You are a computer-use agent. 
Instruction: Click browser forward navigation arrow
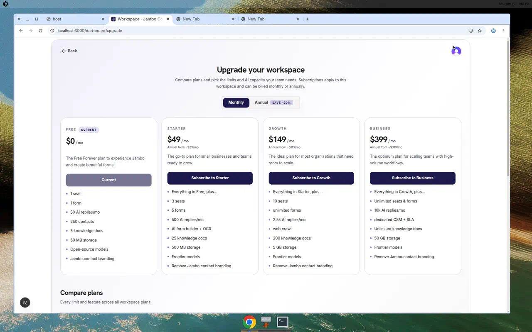[x=31, y=31]
